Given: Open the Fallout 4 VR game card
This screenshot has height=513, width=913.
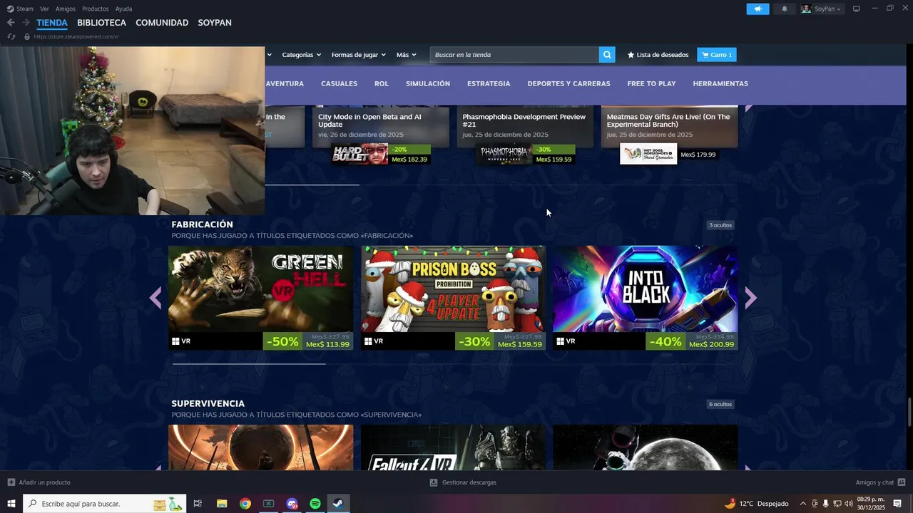Looking at the screenshot, I should 453,447.
